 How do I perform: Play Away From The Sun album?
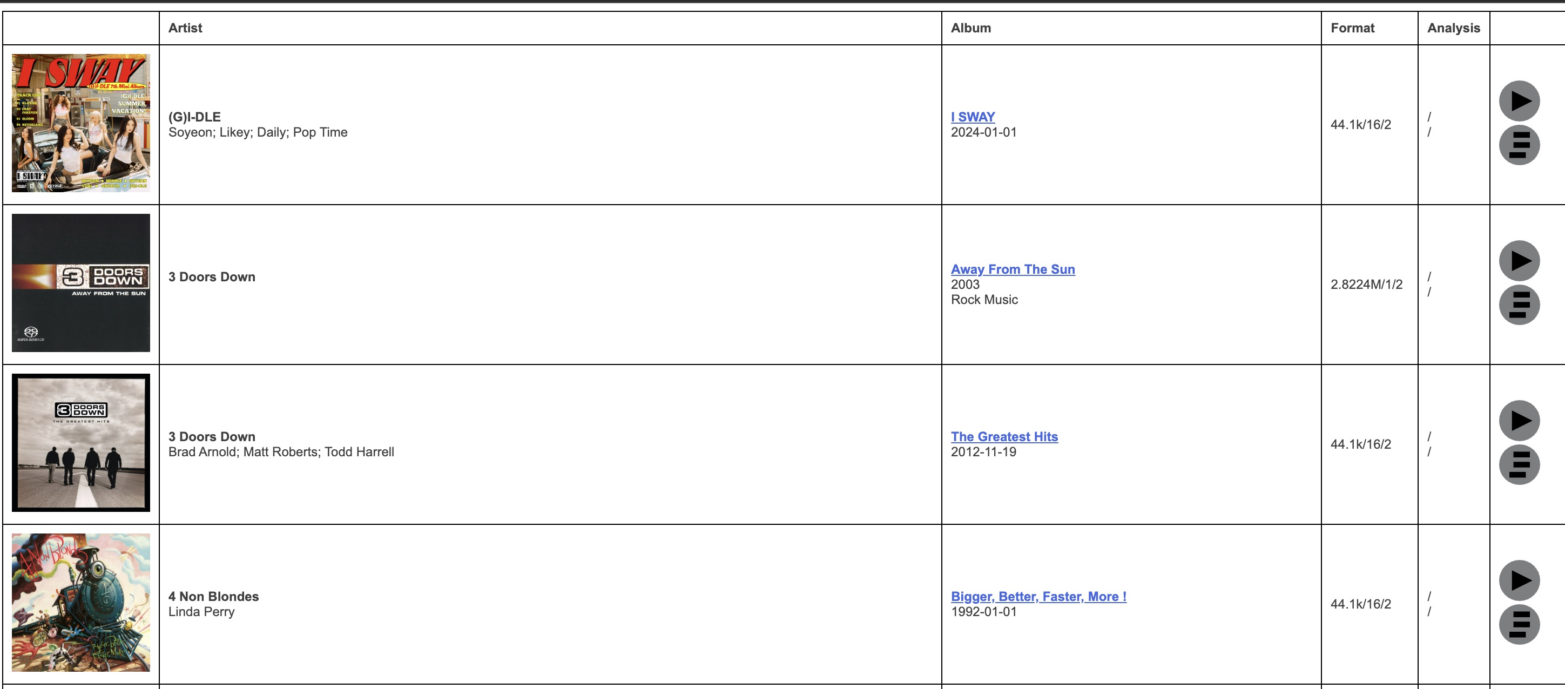[x=1519, y=261]
